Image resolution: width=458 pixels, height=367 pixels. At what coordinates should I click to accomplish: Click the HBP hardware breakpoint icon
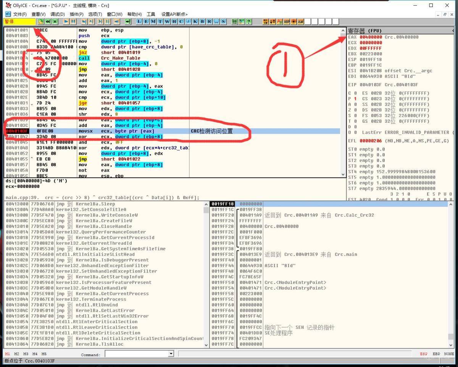click(x=287, y=21)
